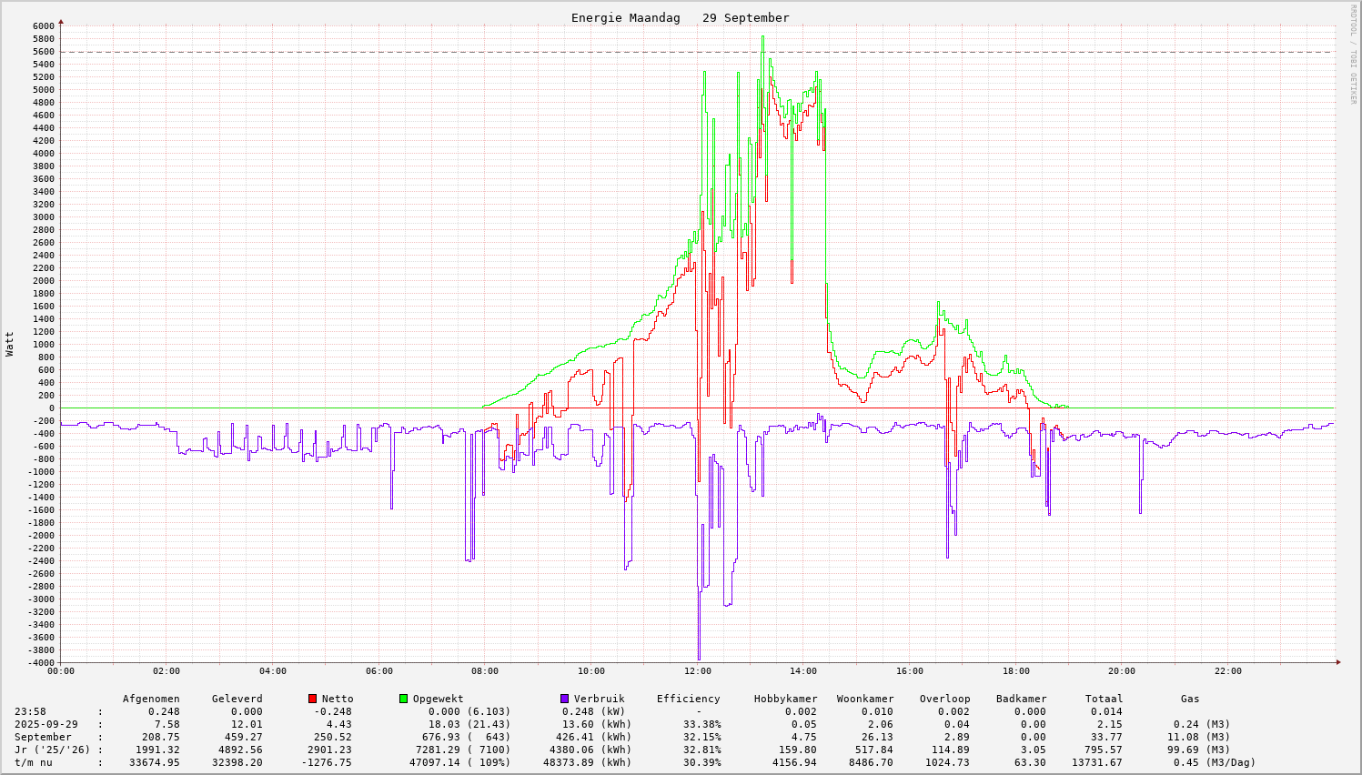
Task: Click the 2025-09-29 date row label
Action: [x=45, y=724]
